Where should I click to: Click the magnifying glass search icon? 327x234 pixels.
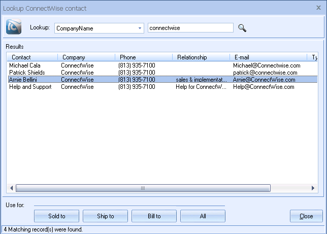(x=242, y=28)
